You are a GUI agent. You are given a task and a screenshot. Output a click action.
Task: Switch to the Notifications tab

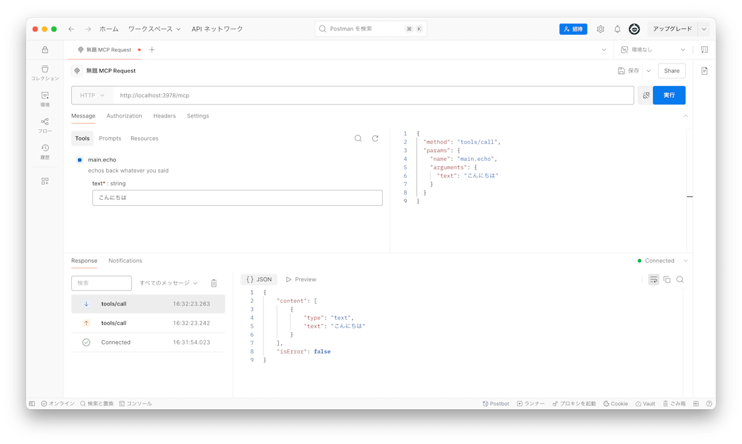click(126, 261)
